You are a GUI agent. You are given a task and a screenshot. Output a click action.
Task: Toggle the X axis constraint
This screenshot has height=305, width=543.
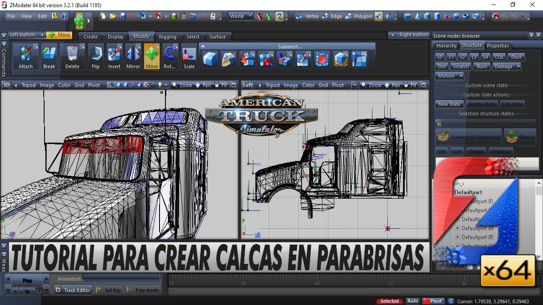[260, 17]
